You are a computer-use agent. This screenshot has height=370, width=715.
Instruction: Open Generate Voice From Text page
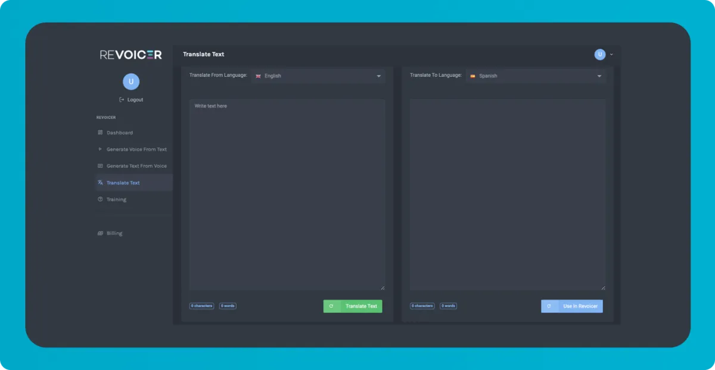tap(136, 149)
